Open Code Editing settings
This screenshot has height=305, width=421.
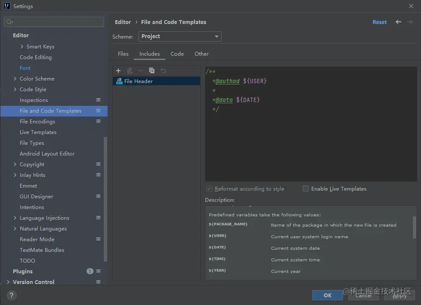click(x=36, y=57)
